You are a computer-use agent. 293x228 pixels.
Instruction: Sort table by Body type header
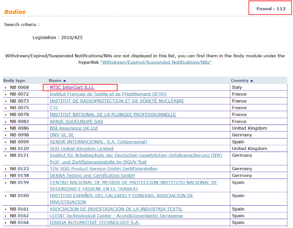(14, 81)
